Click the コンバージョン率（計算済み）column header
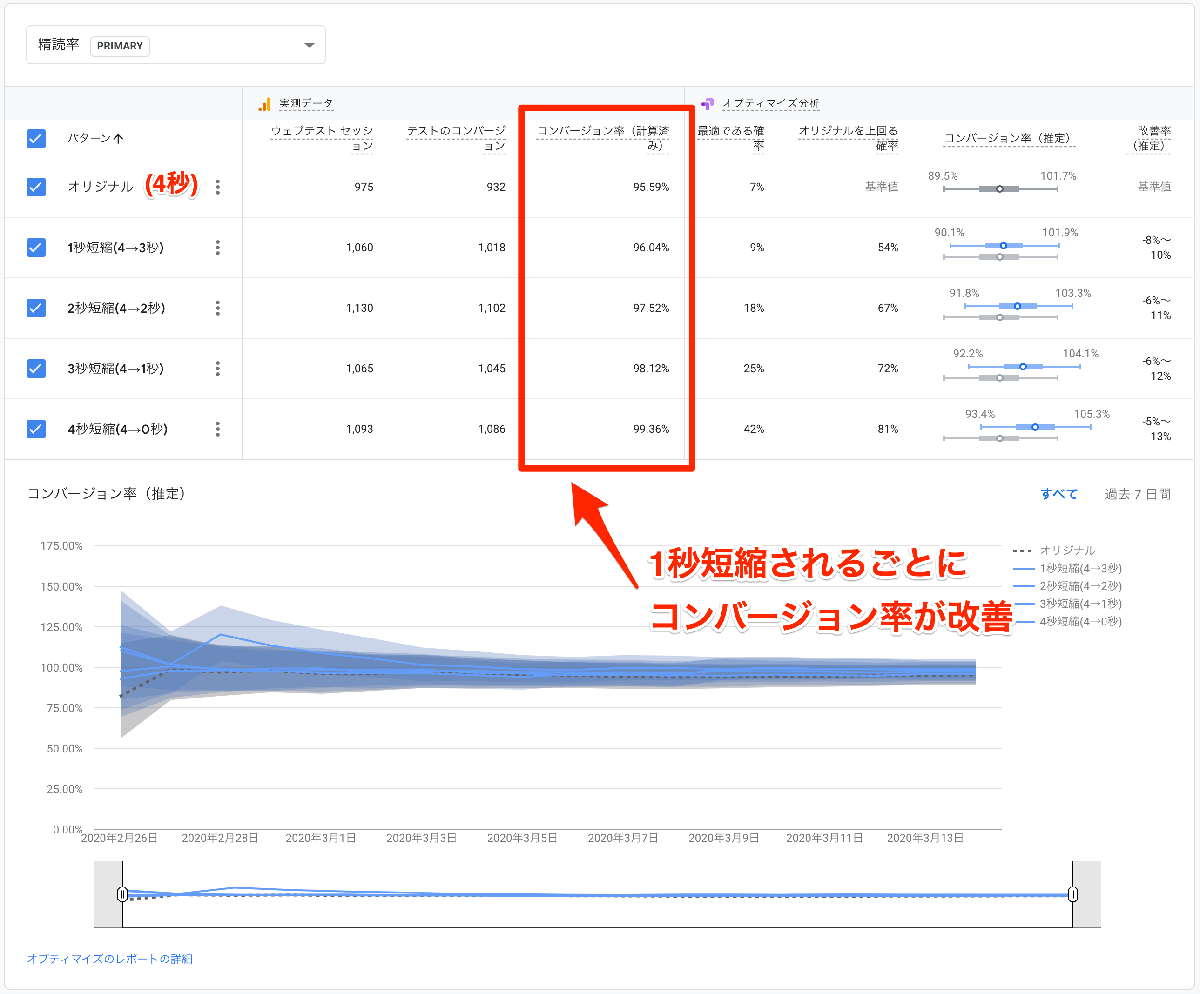The width and height of the screenshot is (1200, 994). [603, 138]
